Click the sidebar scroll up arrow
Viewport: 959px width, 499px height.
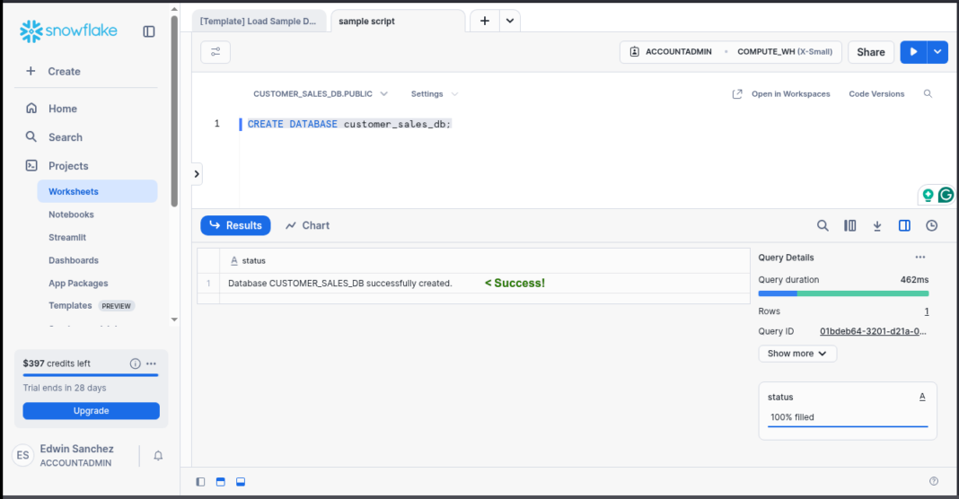tap(174, 9)
